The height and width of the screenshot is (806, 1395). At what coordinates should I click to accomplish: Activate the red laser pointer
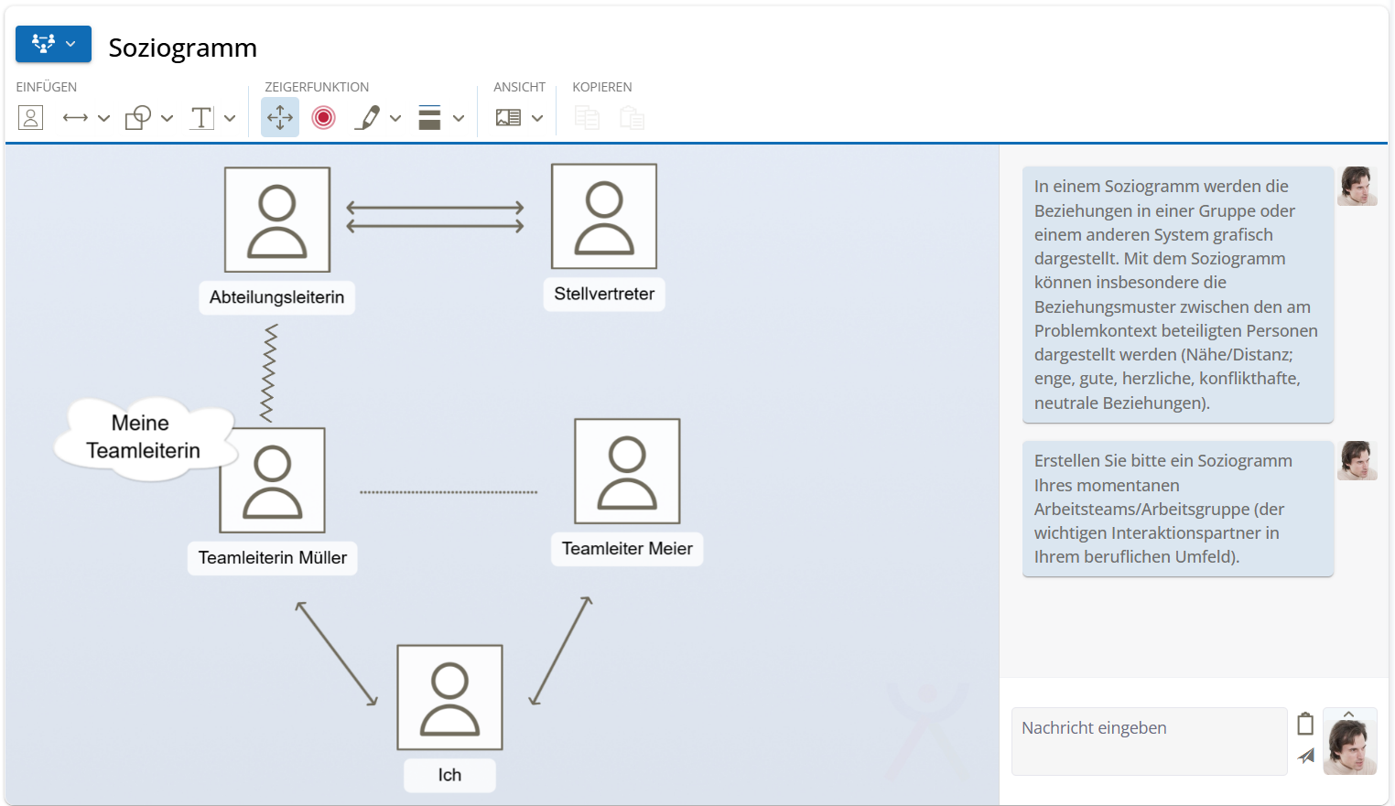323,118
